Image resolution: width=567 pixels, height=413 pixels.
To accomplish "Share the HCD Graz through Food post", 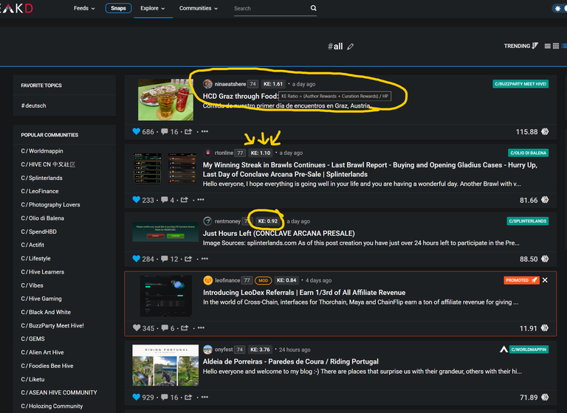I will click(188, 131).
